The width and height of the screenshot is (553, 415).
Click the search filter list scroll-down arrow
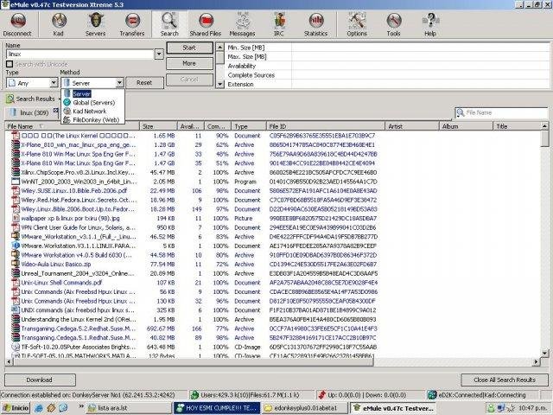coord(219,85)
